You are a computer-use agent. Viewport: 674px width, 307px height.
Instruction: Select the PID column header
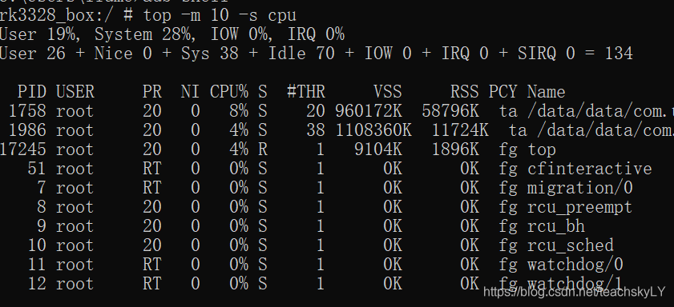tap(32, 92)
